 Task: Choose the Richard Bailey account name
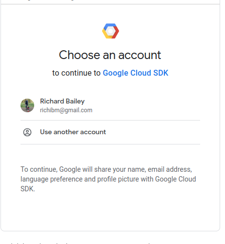pyautogui.click(x=62, y=101)
